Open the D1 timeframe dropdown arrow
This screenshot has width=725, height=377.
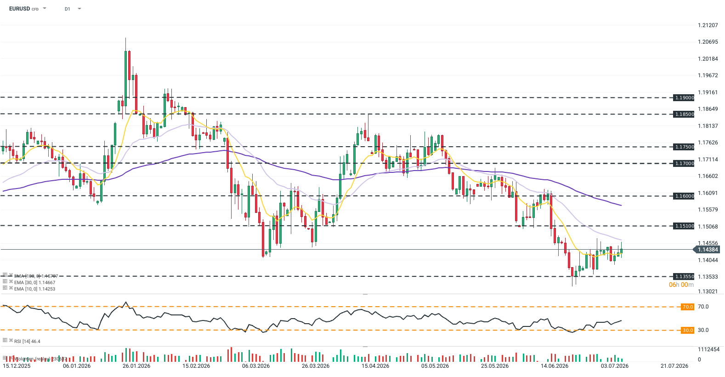pos(79,8)
